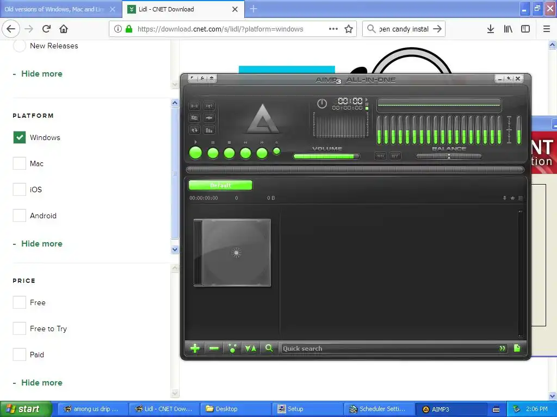Screen dimensions: 557x417
Task: Skip to next track in AIMP
Action: point(262,153)
